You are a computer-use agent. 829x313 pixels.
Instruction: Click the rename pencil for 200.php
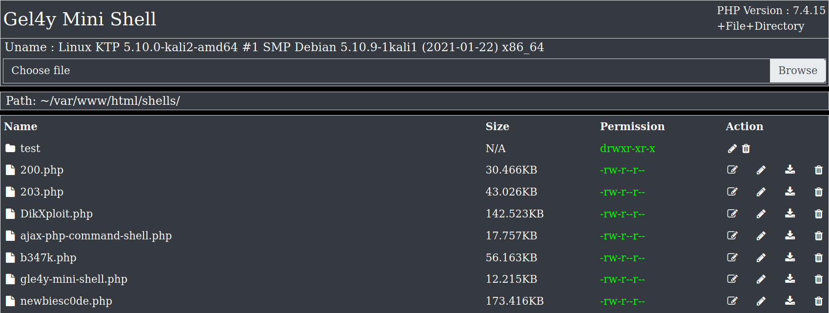[761, 170]
